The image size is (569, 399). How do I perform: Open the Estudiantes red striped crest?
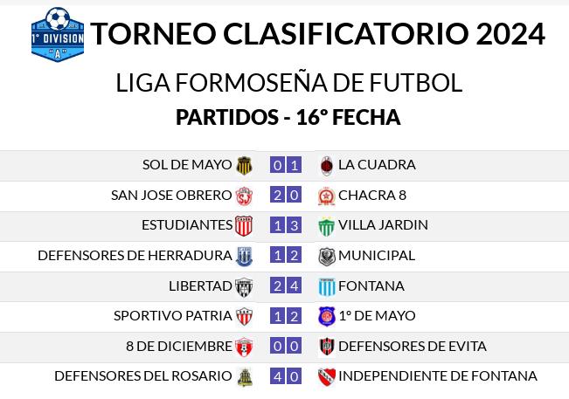coord(244,226)
